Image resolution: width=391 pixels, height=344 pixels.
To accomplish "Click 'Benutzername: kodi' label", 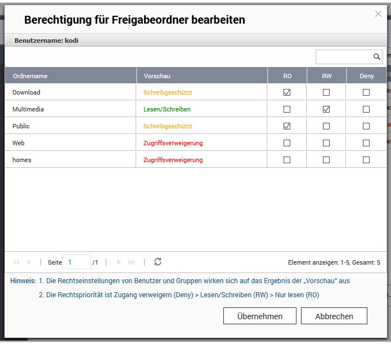I will click(x=46, y=41).
